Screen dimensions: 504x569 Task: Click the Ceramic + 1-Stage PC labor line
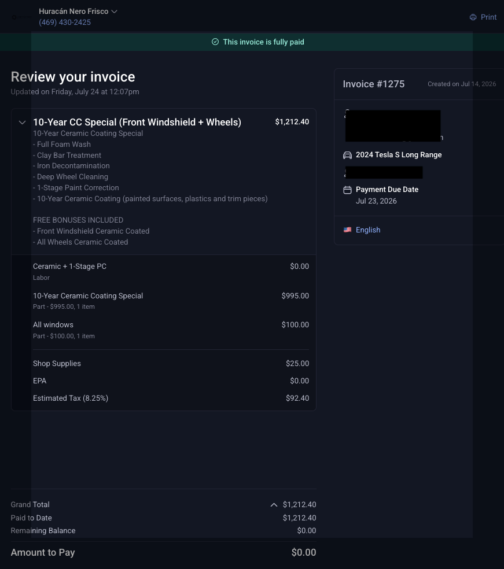pos(171,271)
